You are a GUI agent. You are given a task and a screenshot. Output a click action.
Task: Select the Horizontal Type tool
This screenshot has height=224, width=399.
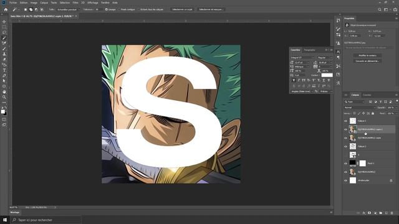(x=4, y=70)
